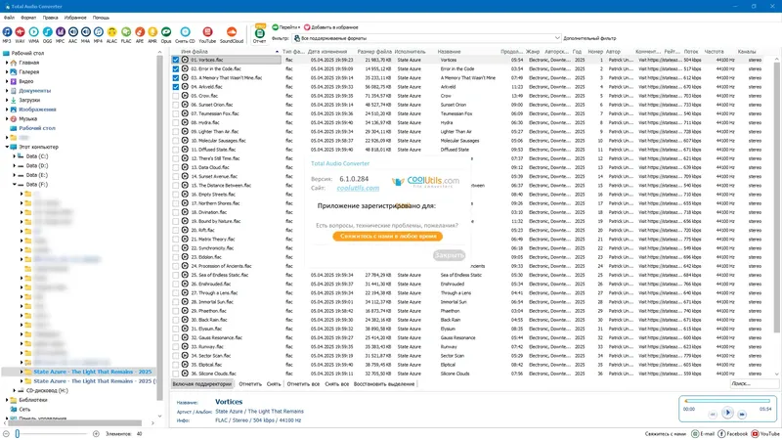Screen dimensions: 782x440
Task: Open the Перейти (Go to) dropdown
Action: click(286, 27)
